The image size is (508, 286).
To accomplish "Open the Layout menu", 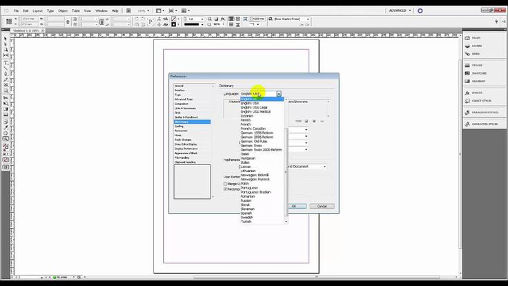I will (37, 10).
